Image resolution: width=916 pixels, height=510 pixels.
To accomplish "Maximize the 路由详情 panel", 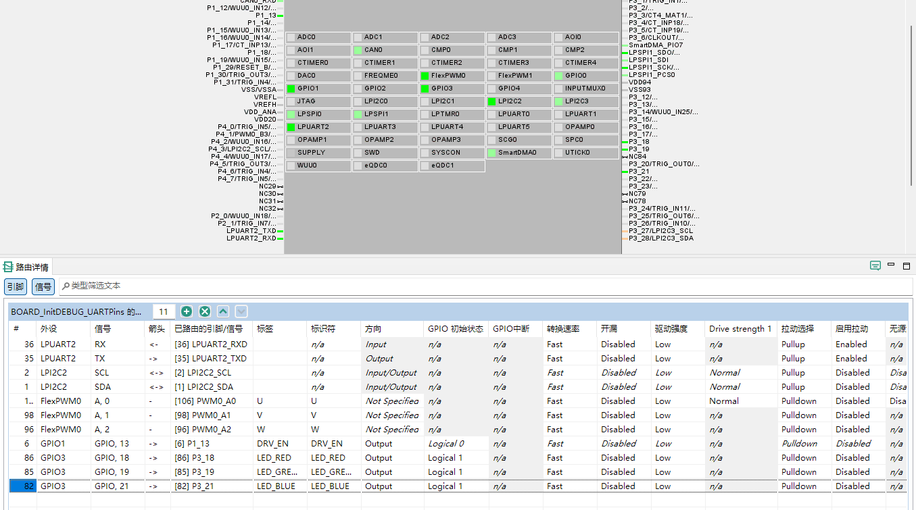I will [x=907, y=266].
